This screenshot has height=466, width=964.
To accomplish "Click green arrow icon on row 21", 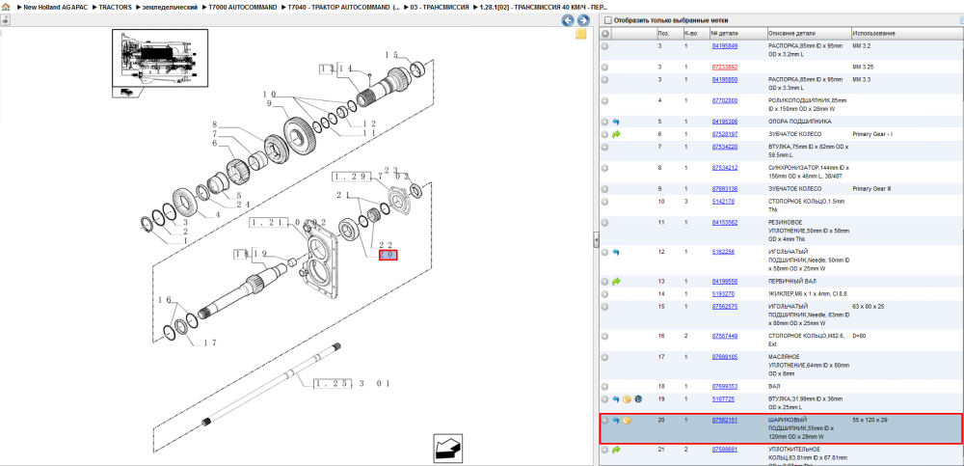I will [616, 450].
